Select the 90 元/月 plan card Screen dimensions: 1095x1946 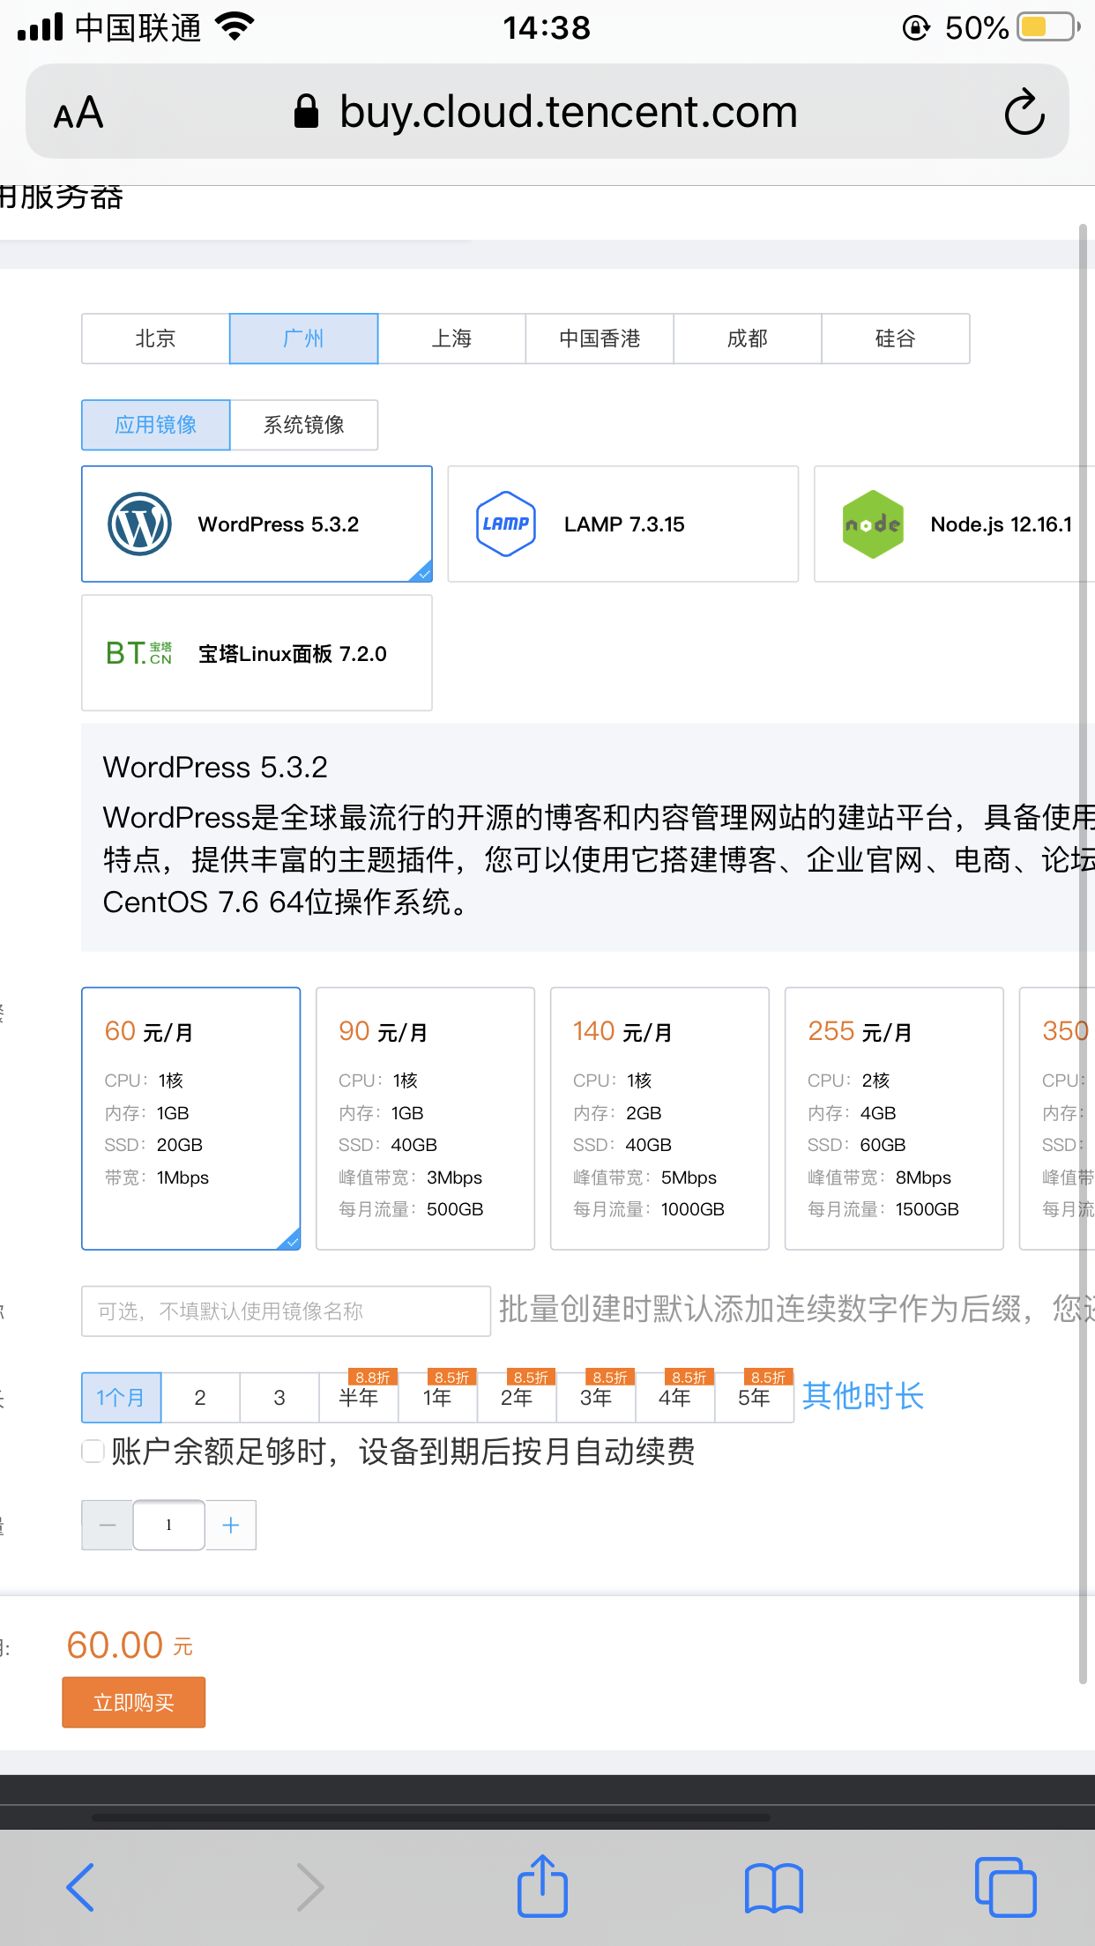click(x=425, y=1118)
